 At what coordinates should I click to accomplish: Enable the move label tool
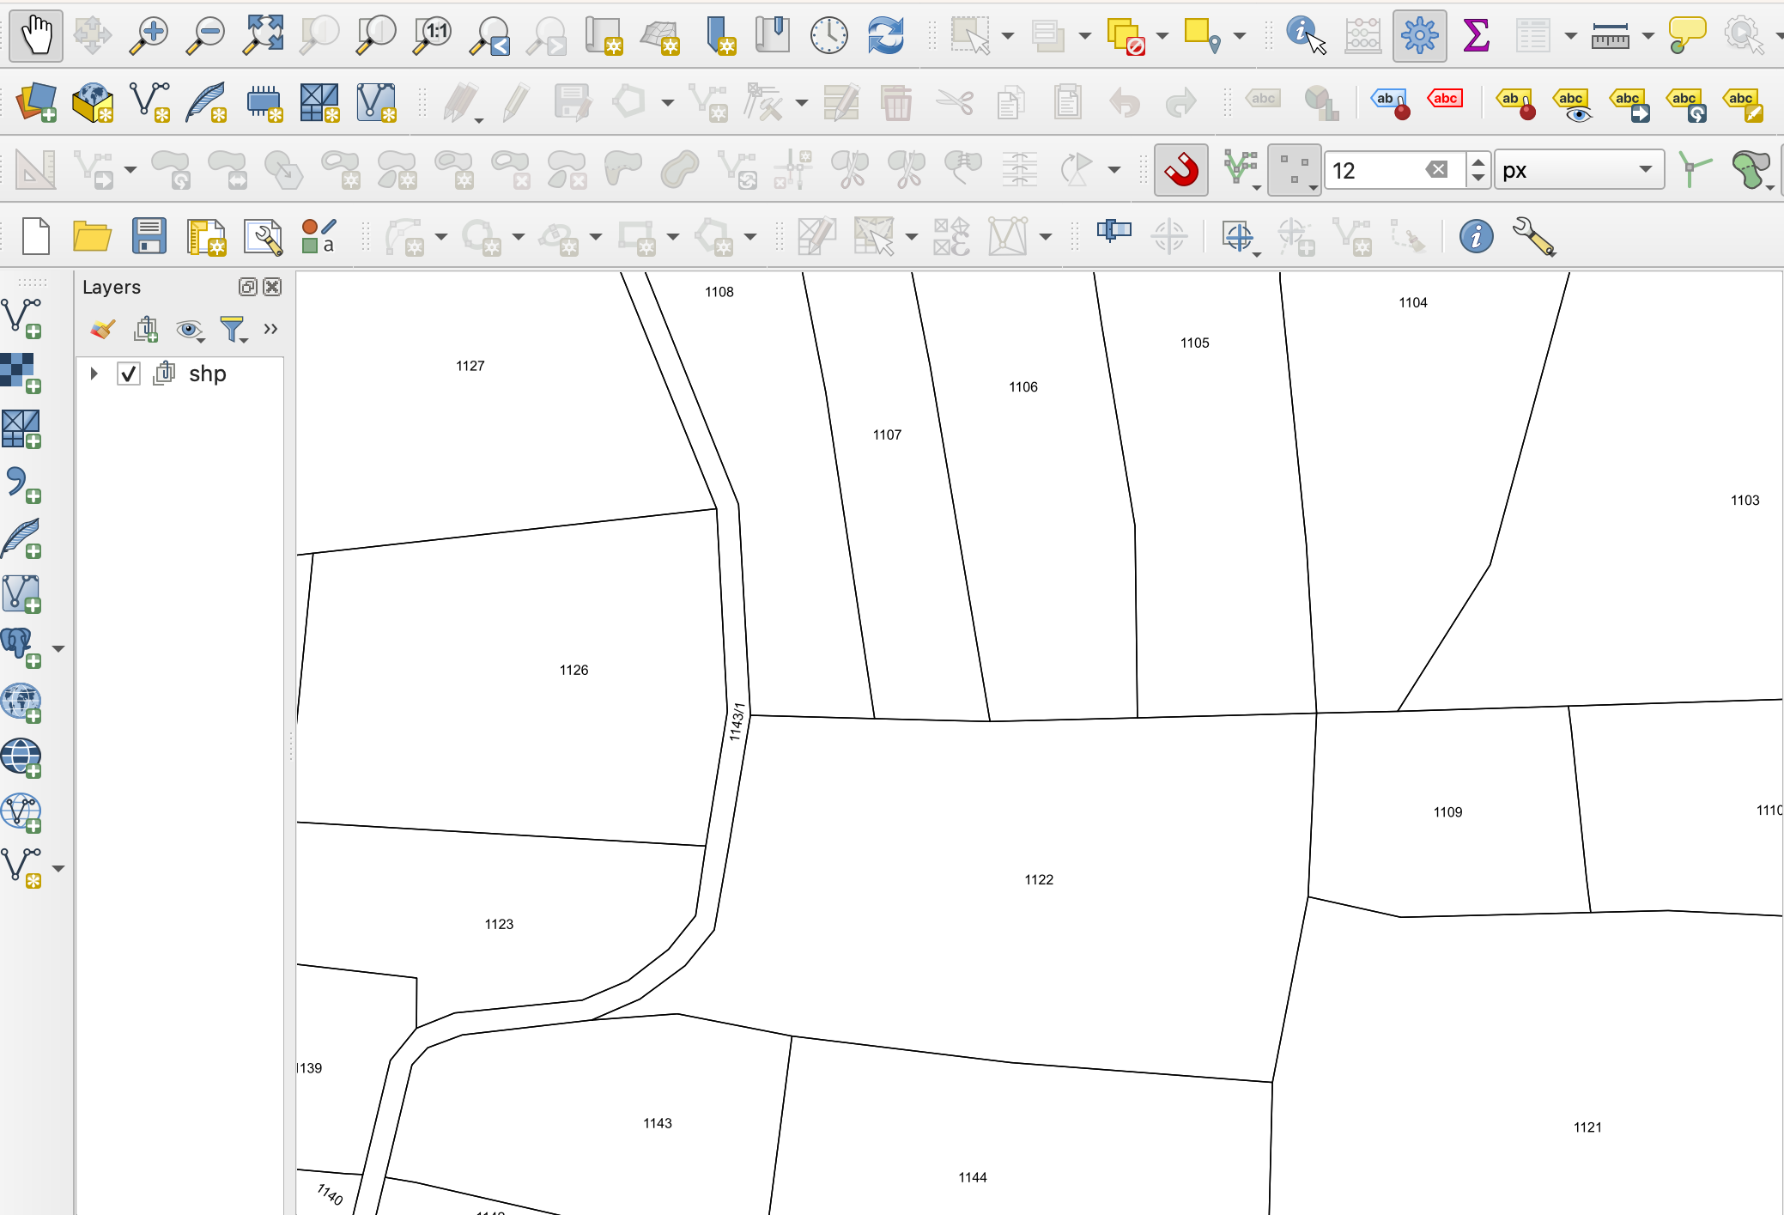[1629, 103]
